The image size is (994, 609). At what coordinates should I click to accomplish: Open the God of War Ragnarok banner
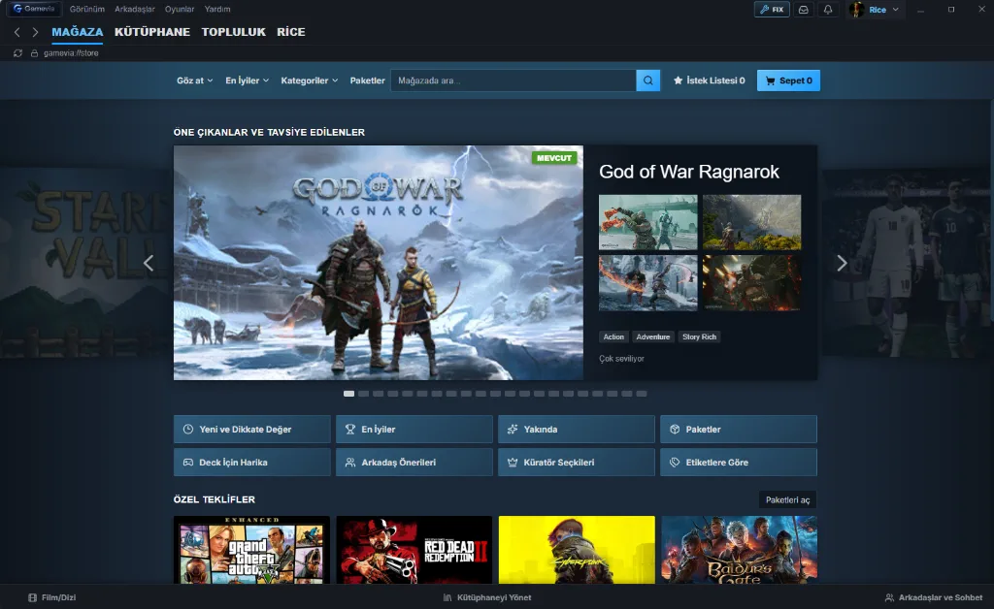click(x=379, y=263)
